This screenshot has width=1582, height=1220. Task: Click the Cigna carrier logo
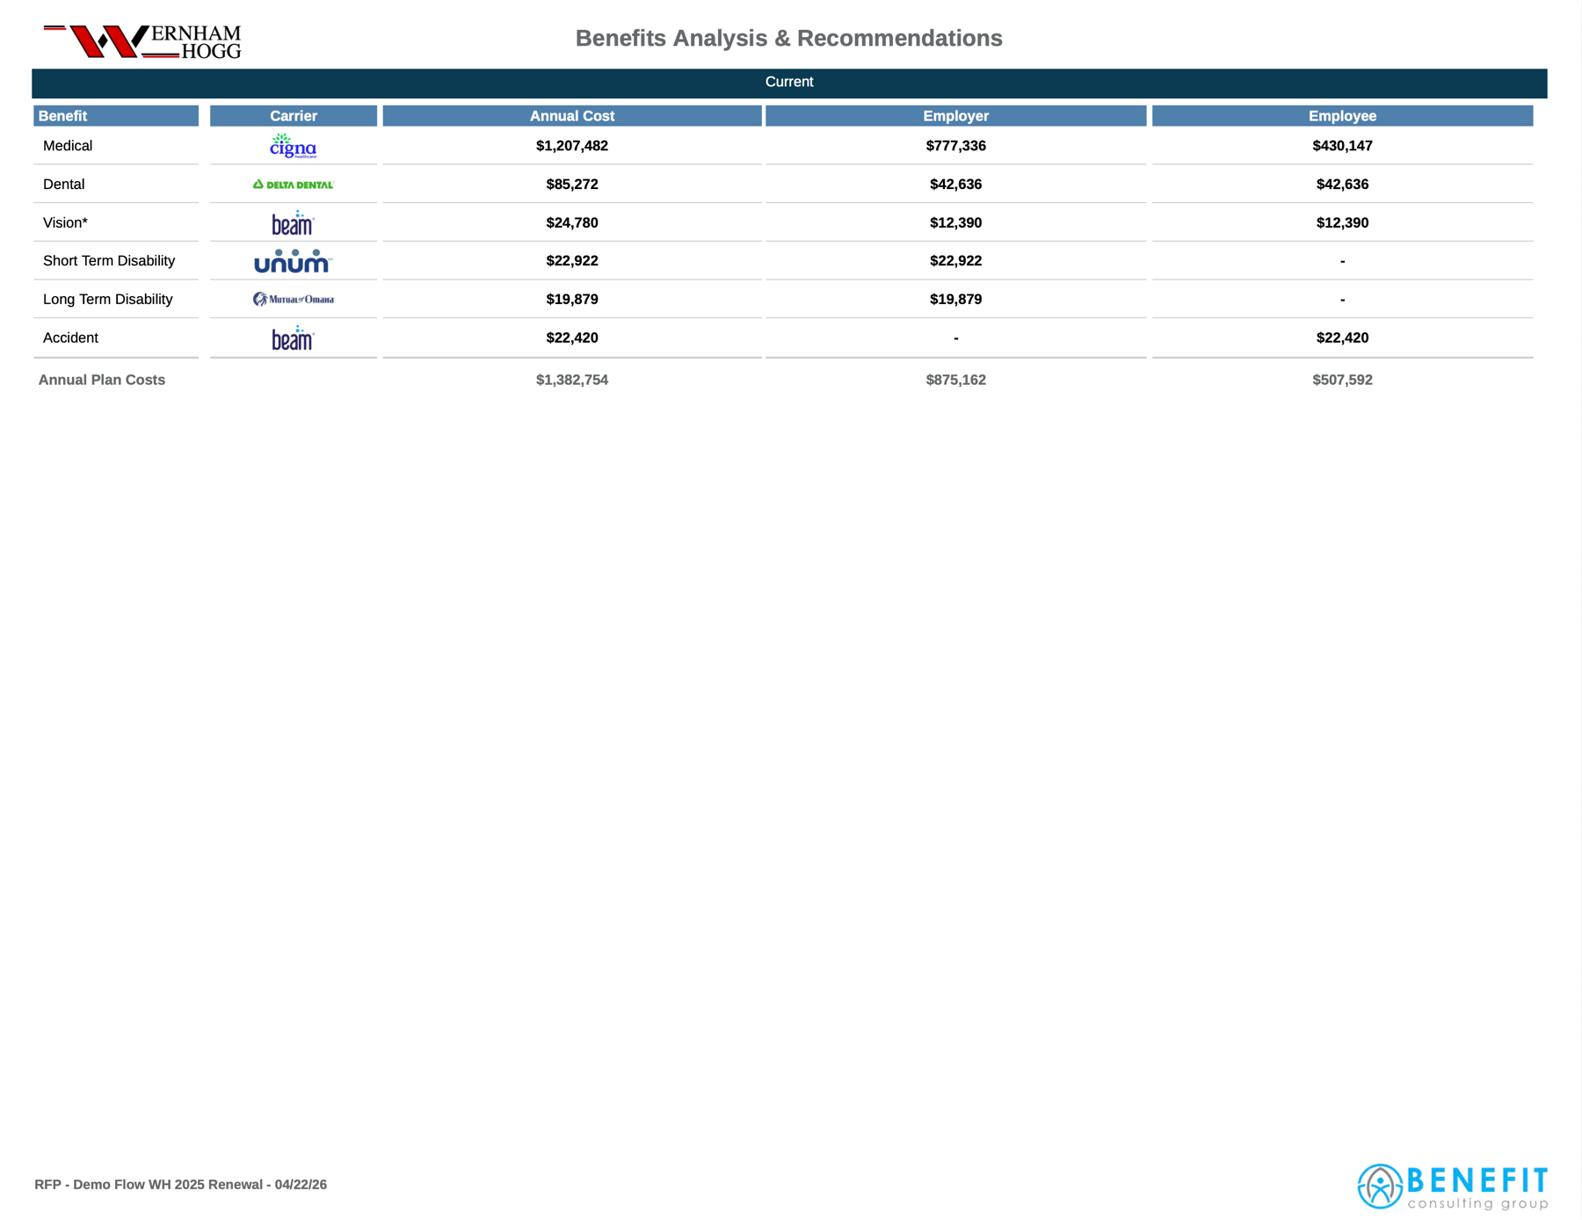(293, 146)
